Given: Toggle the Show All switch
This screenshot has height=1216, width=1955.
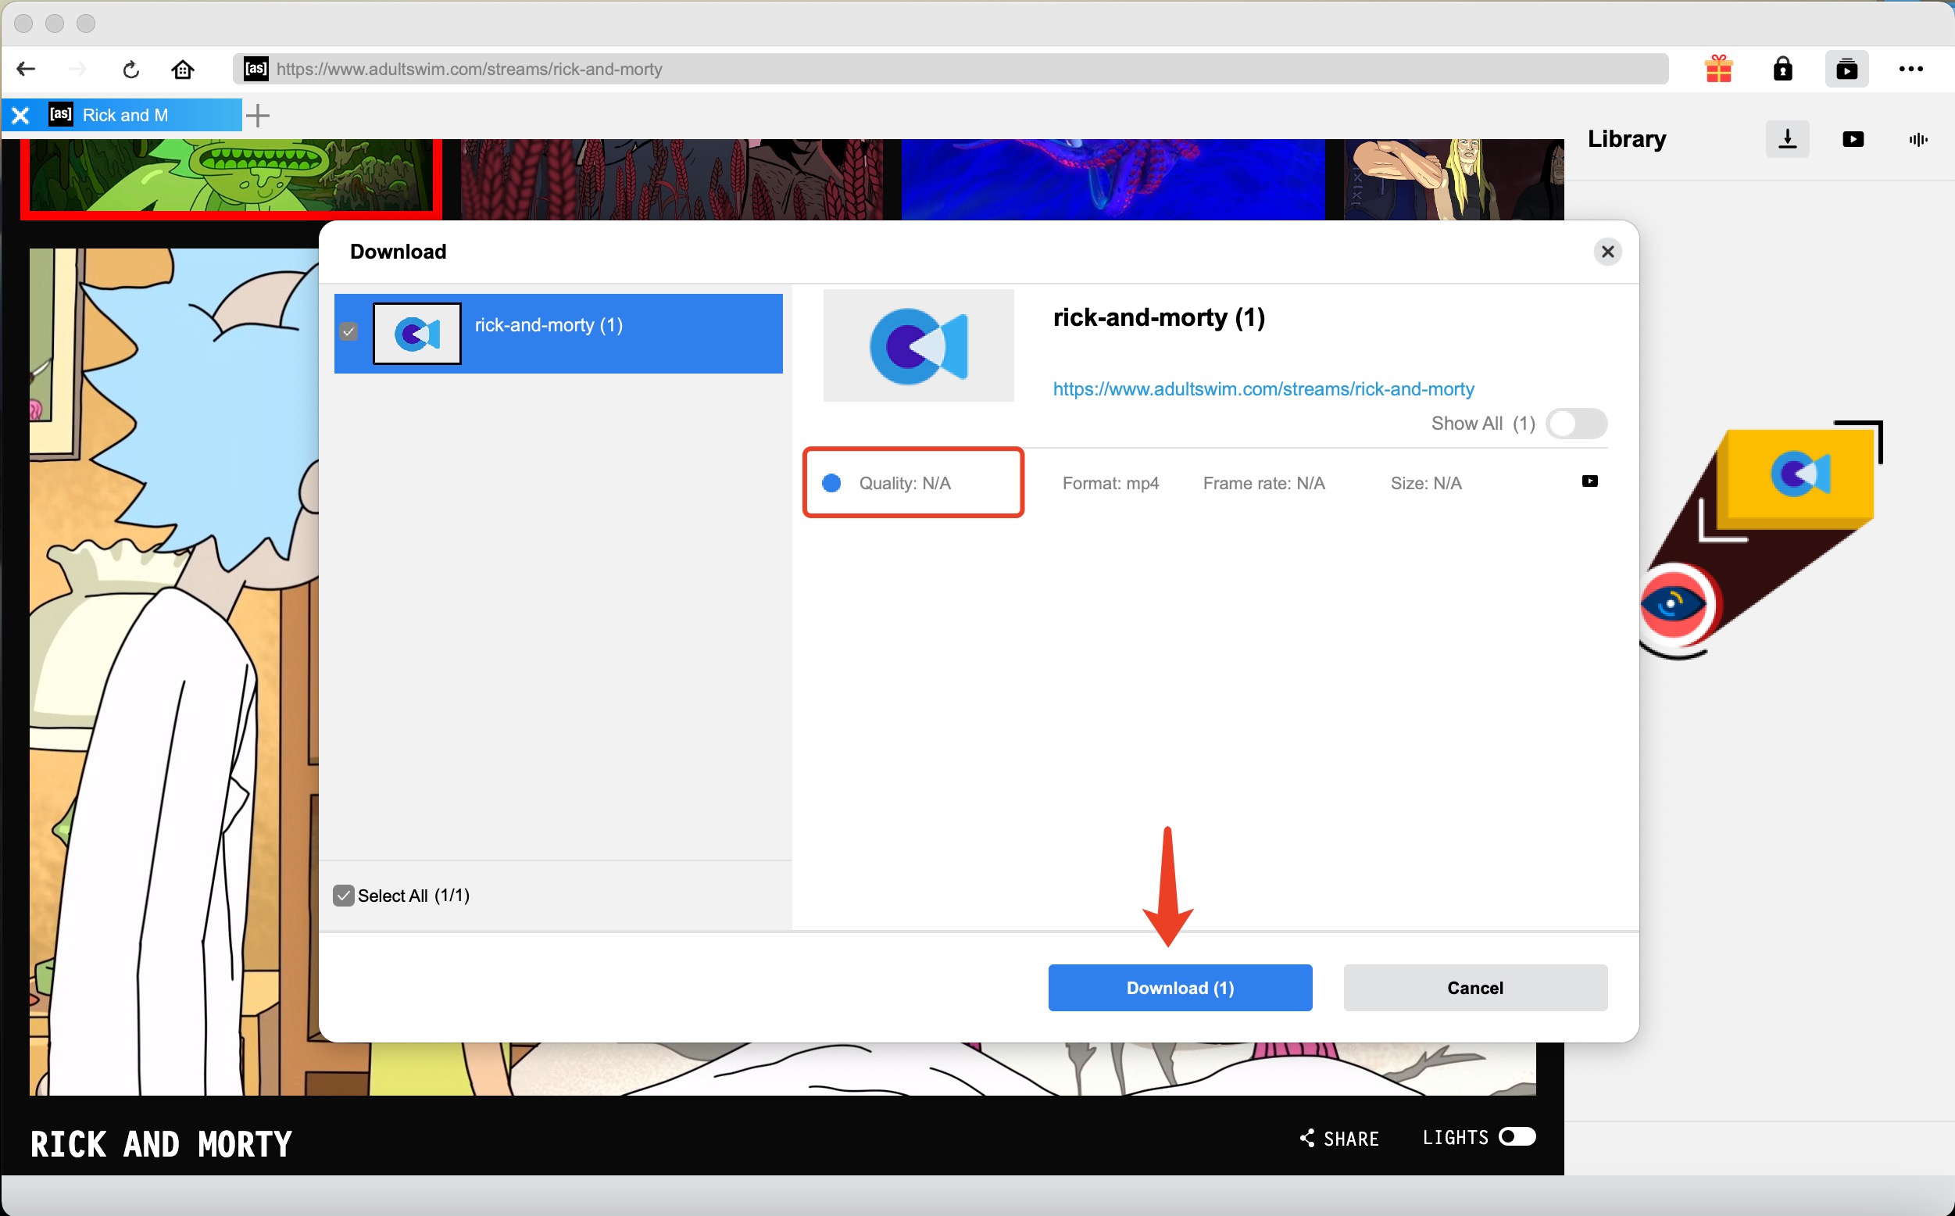Looking at the screenshot, I should click(1575, 424).
